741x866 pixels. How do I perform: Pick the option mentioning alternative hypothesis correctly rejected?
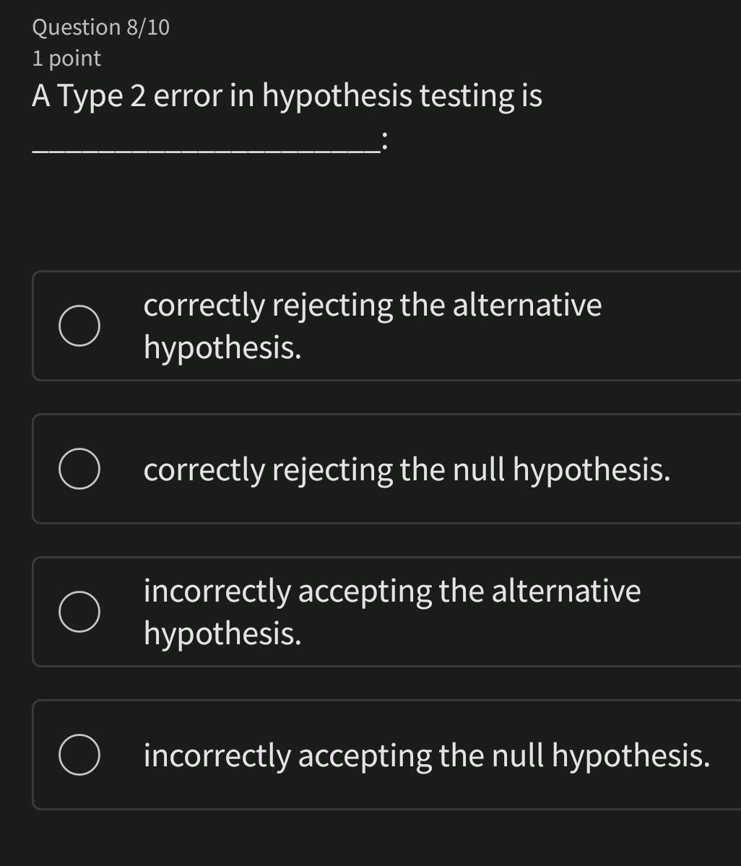click(373, 326)
